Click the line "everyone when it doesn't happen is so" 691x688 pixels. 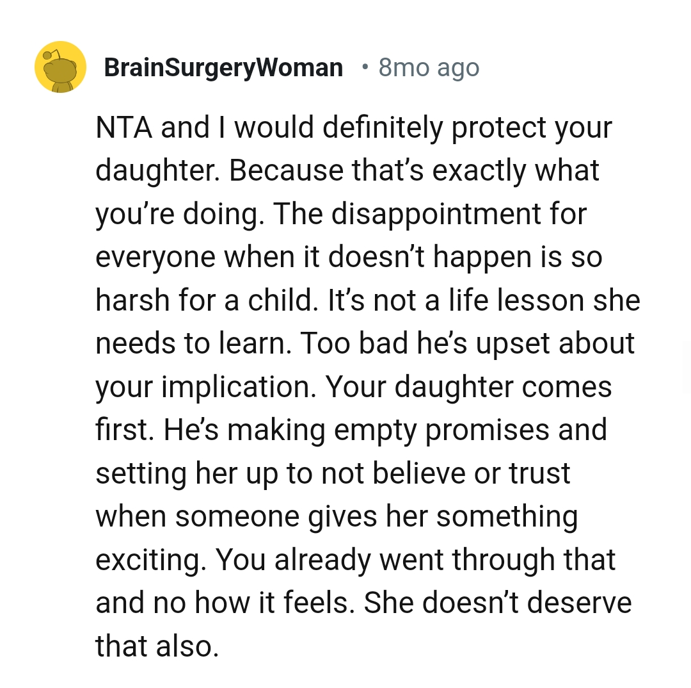349,258
